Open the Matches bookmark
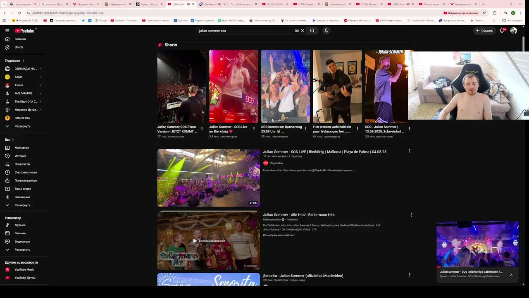This screenshot has height=298, width=529. click(x=181, y=20)
